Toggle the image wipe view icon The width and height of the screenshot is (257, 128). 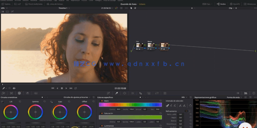tap(2, 12)
